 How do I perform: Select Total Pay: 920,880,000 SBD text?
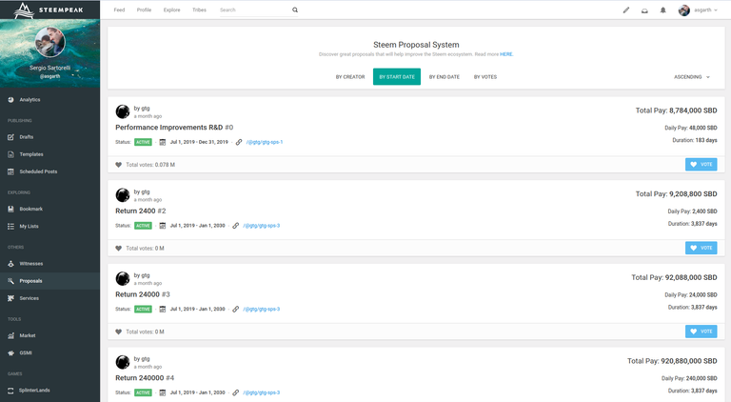[672, 361]
